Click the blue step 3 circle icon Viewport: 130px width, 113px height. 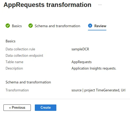[90, 26]
